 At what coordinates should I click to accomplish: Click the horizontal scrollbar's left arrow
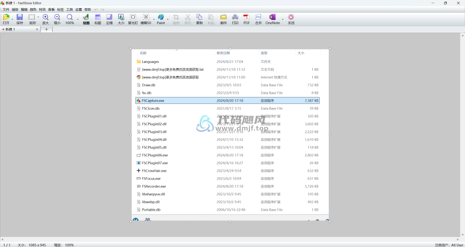click(x=2, y=239)
